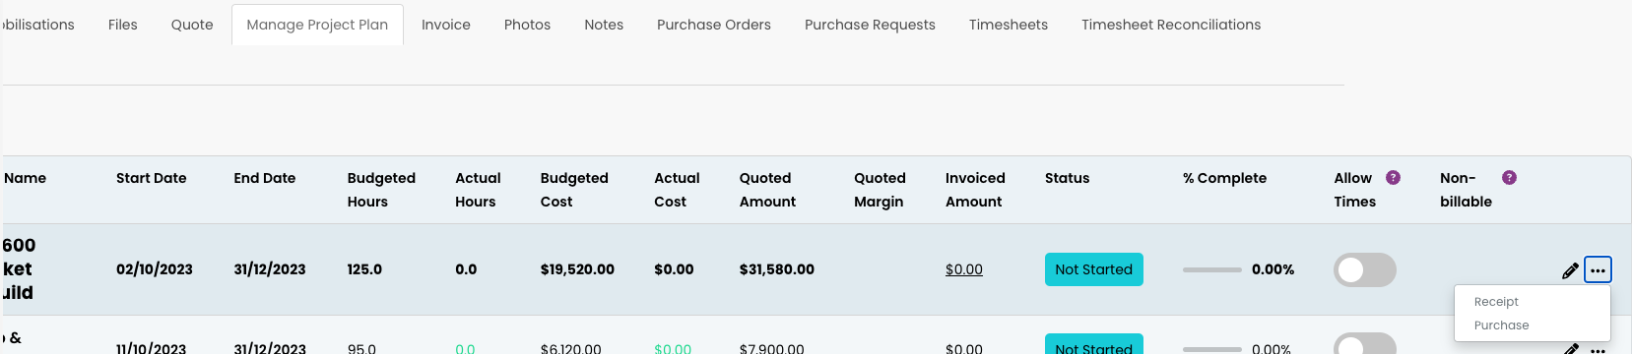This screenshot has width=1632, height=354.
Task: Click the $0.00 invoiced amount link
Action: click(964, 269)
